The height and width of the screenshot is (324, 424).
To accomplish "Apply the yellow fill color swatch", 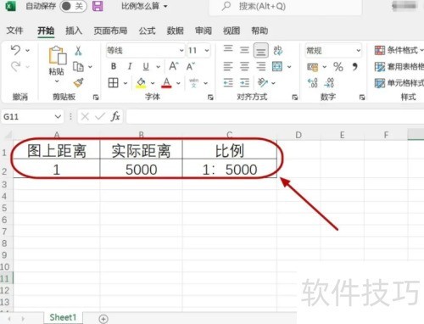I will (x=141, y=83).
